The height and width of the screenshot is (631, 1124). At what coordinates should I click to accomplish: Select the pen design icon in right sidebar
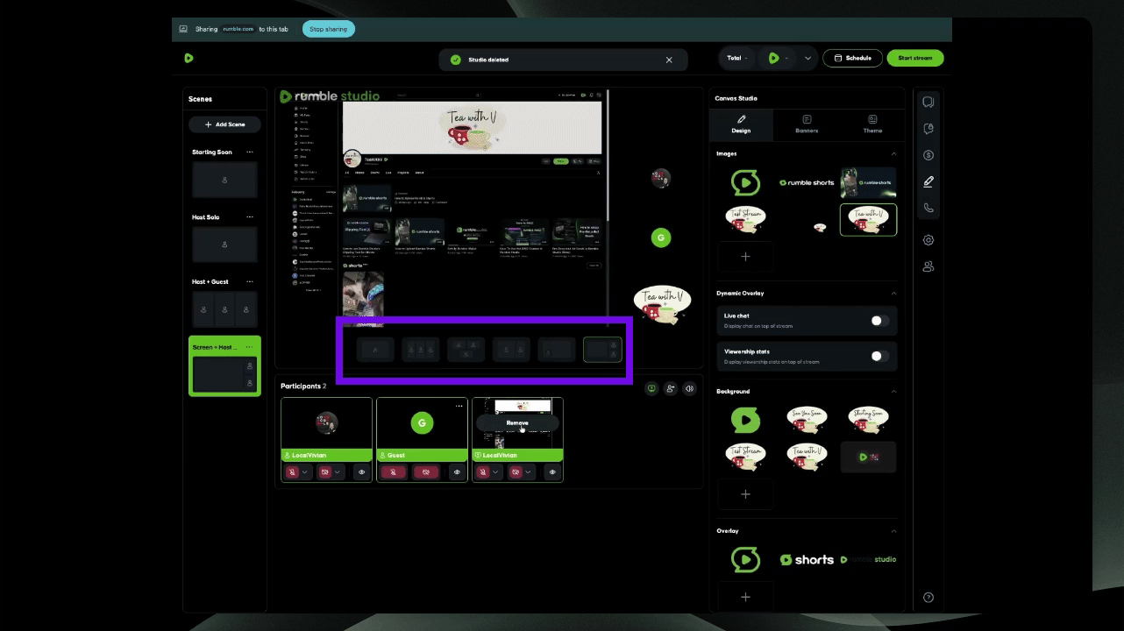click(928, 181)
